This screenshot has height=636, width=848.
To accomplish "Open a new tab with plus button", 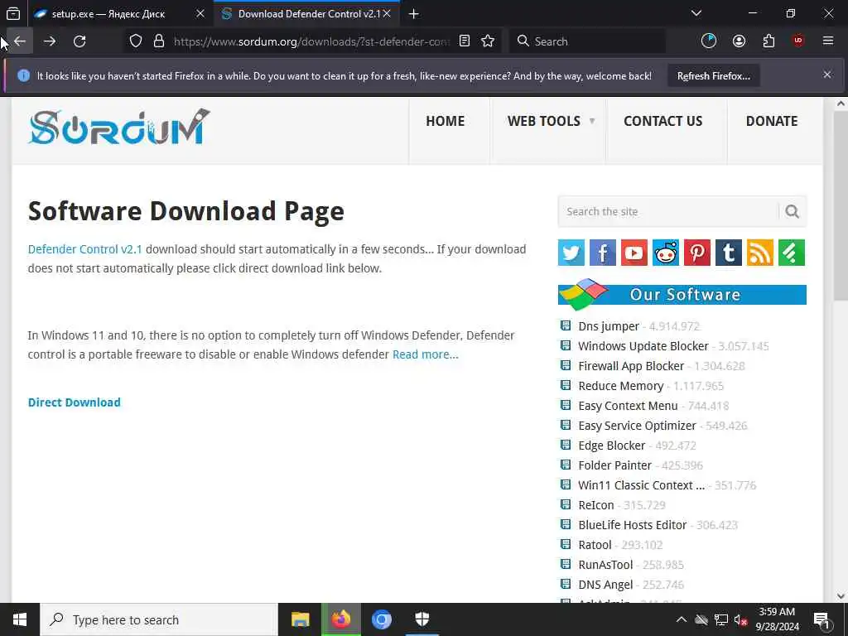I will (x=414, y=13).
